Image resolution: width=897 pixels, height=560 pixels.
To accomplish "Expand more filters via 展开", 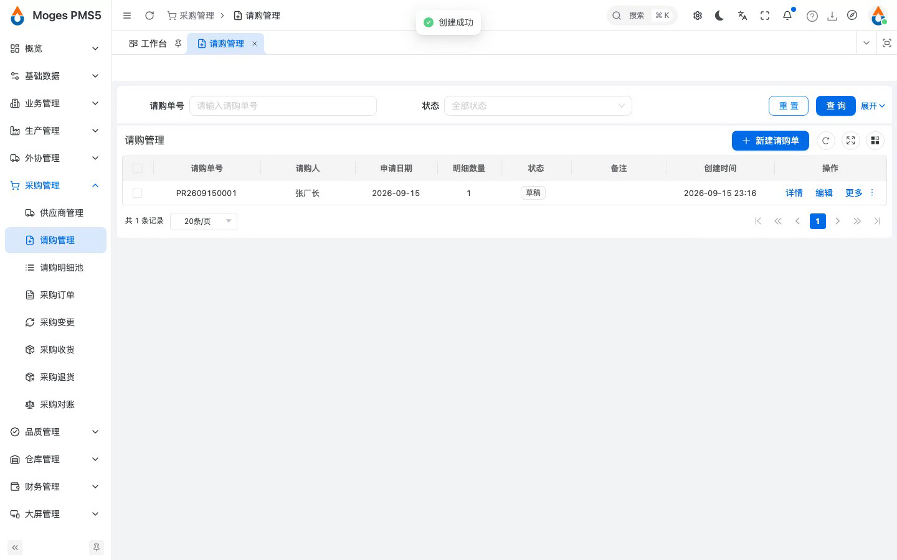I will click(873, 106).
